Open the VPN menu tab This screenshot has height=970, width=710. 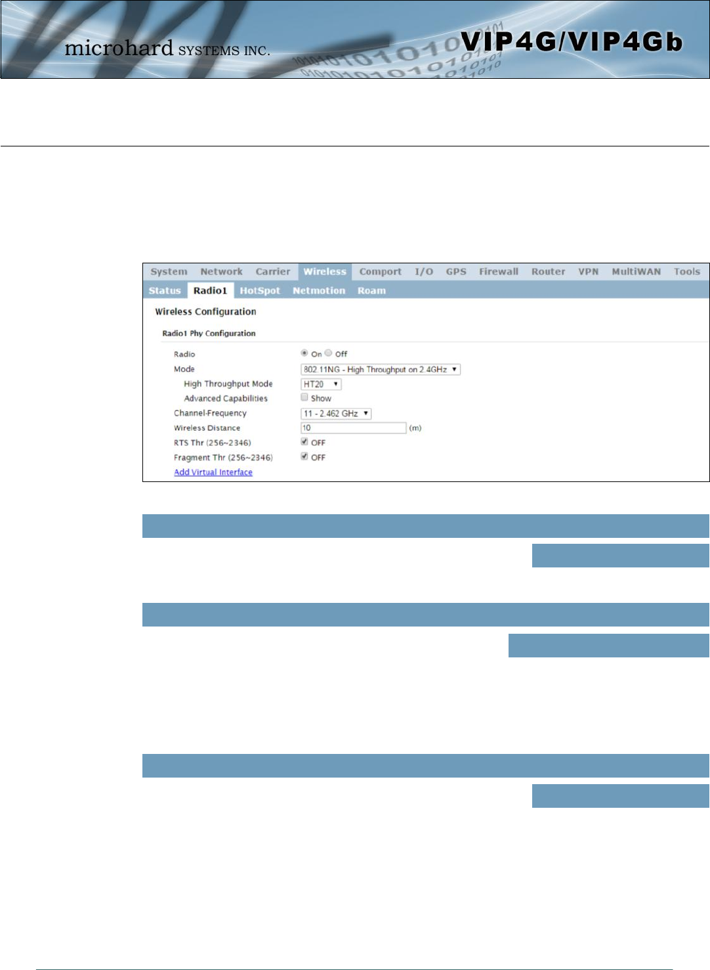[589, 272]
